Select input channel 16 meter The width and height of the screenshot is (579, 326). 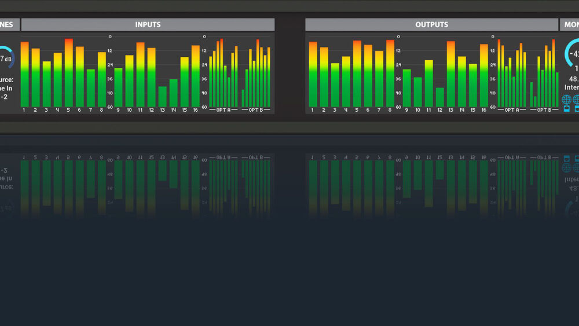pos(196,75)
